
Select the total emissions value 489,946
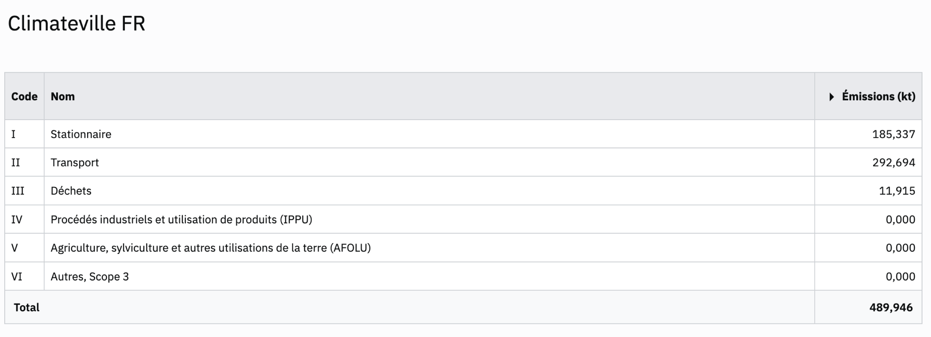[x=891, y=307]
